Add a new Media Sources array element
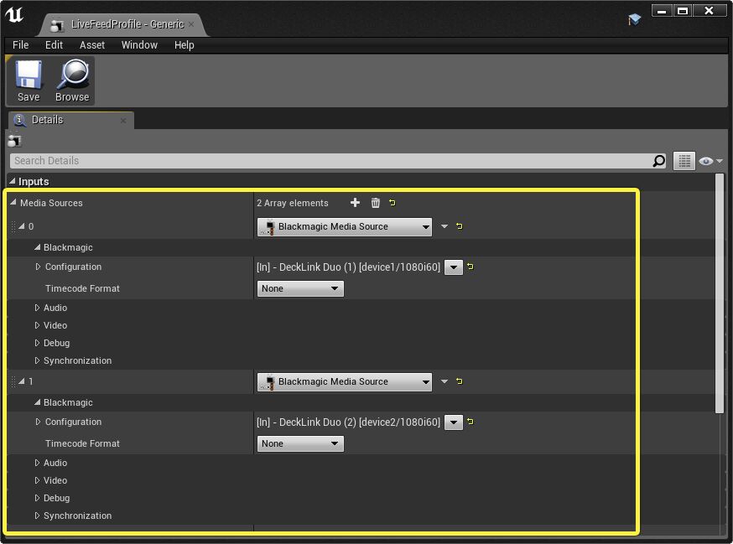 click(x=355, y=202)
